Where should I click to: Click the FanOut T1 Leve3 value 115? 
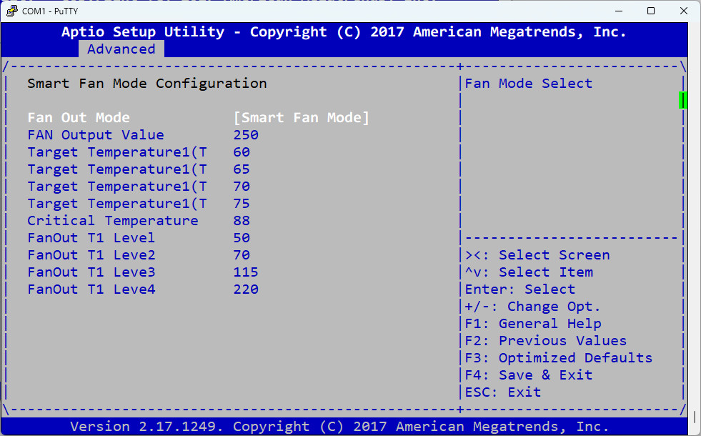(246, 272)
